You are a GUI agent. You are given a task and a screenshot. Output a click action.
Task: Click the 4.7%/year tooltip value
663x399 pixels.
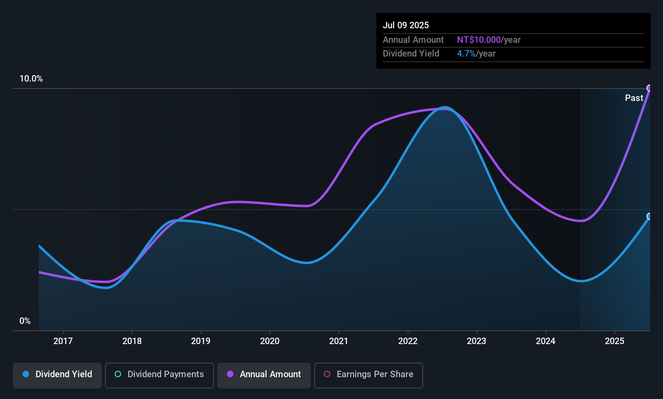[476, 54]
